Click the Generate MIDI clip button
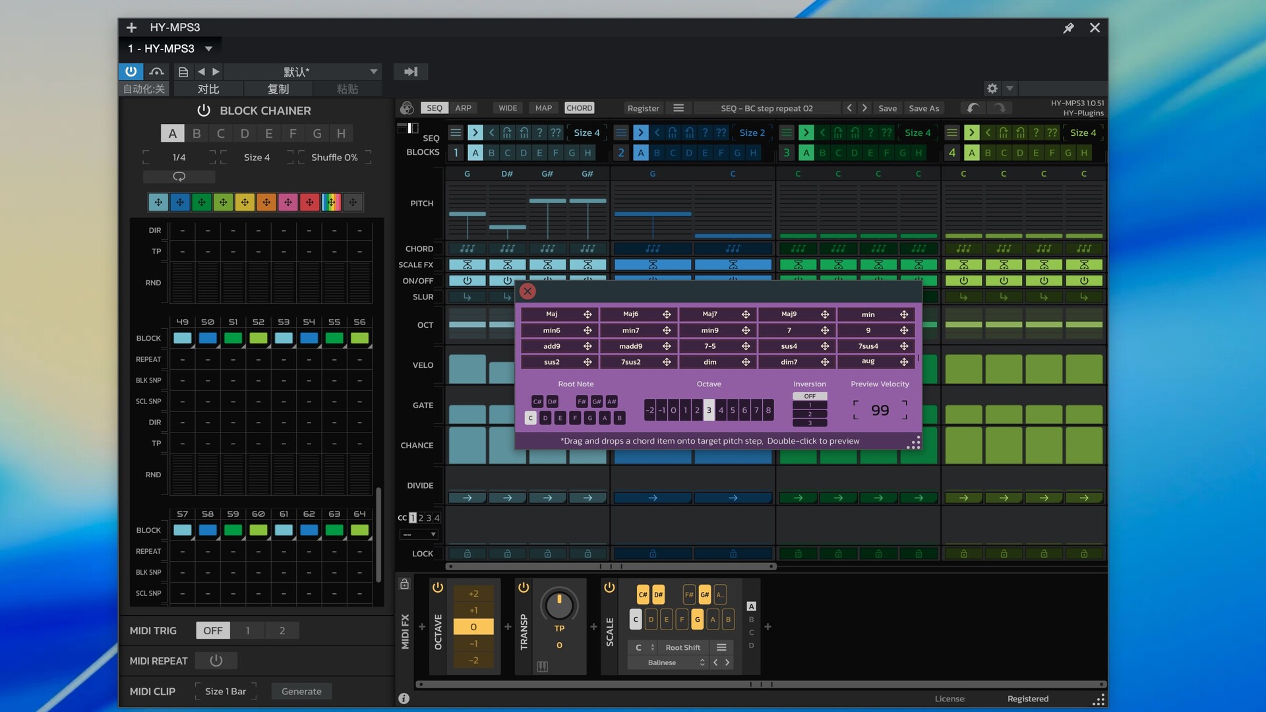This screenshot has height=712, width=1266. [301, 692]
